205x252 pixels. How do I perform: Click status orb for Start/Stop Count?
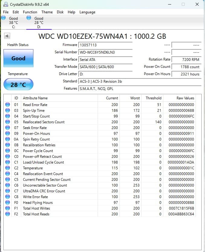8,116
